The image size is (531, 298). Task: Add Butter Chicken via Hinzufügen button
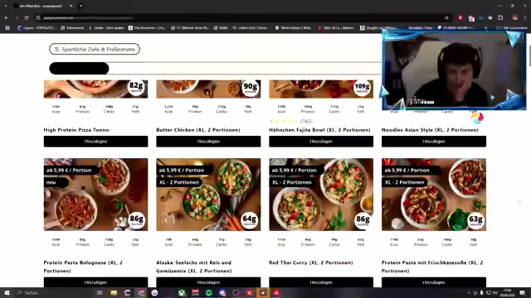click(x=208, y=142)
